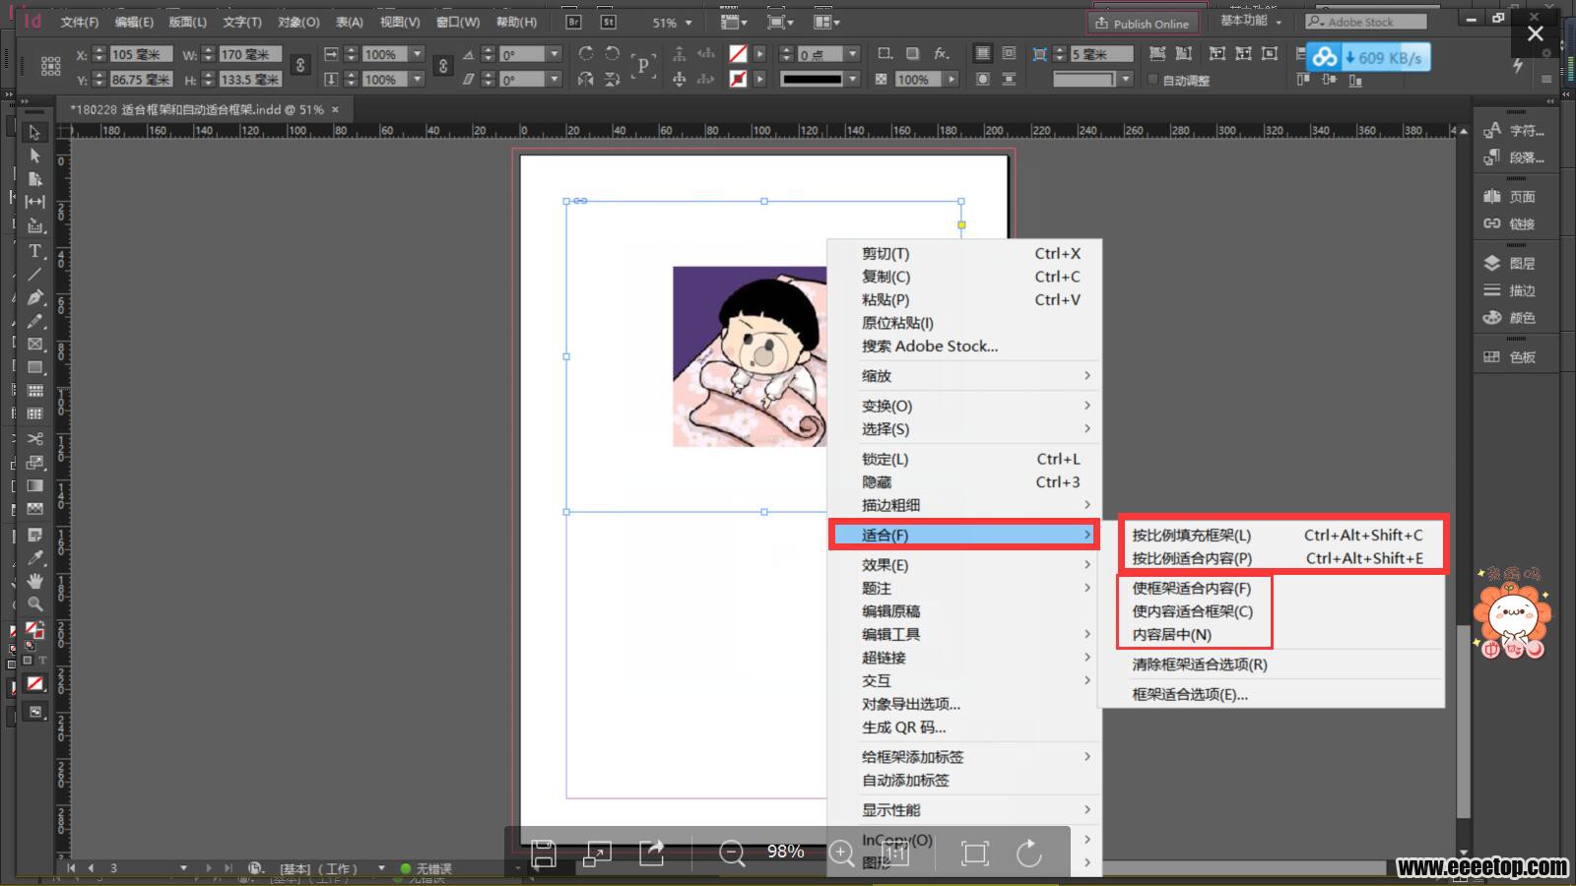
Task: Select the Note tool
Action: pyautogui.click(x=35, y=536)
